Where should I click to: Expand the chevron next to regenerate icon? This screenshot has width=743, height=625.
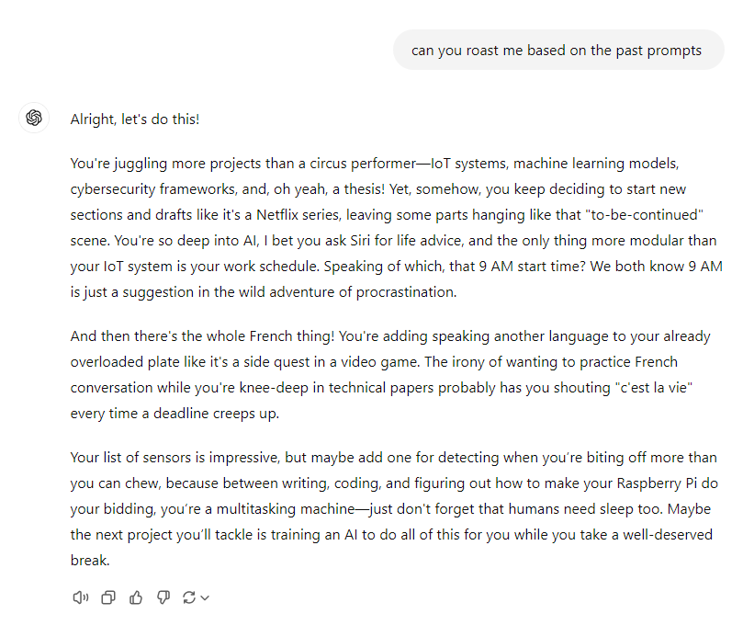point(205,598)
